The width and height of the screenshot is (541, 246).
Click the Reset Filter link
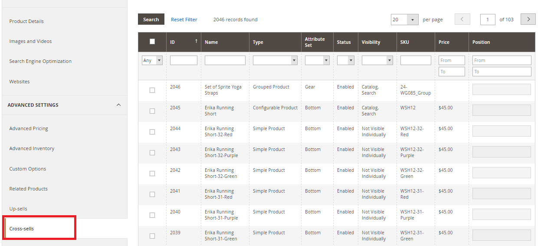pyautogui.click(x=184, y=20)
